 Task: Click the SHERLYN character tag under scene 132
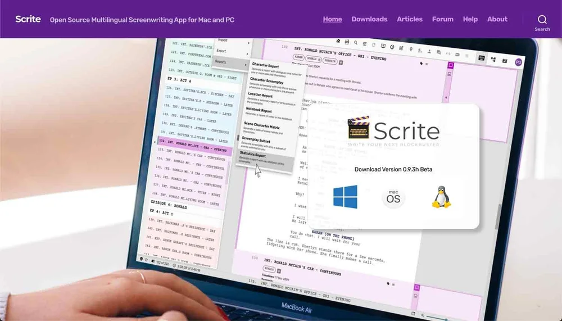click(330, 61)
